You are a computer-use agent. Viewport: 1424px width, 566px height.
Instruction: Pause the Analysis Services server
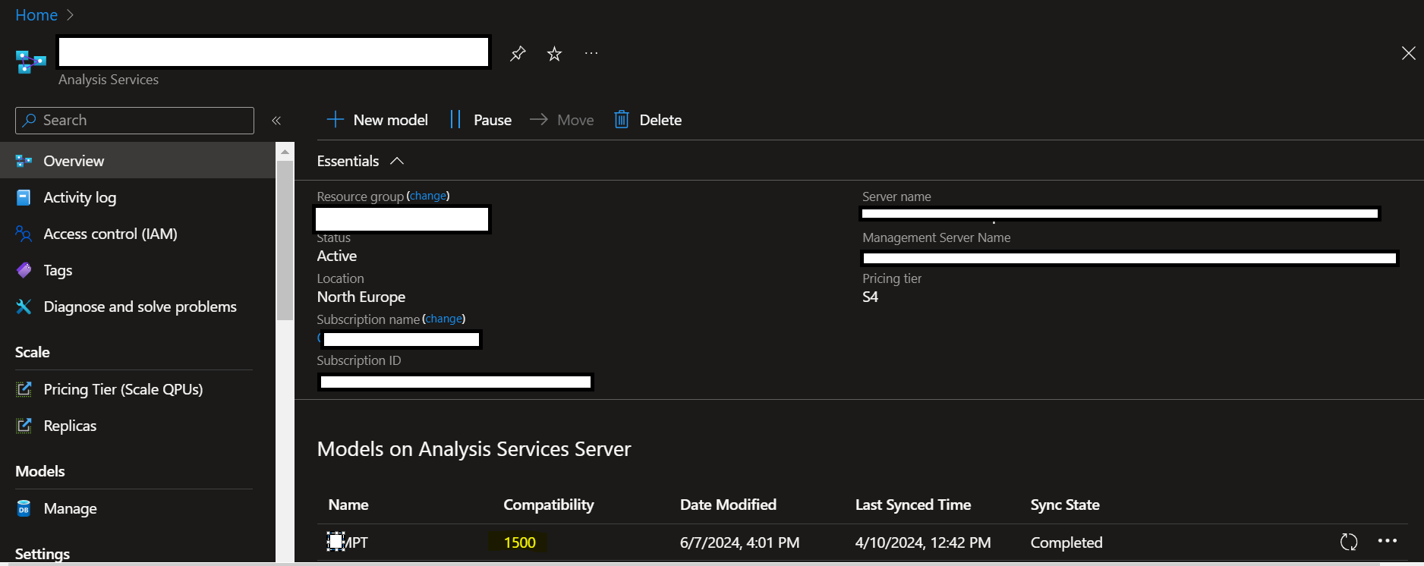coord(481,120)
